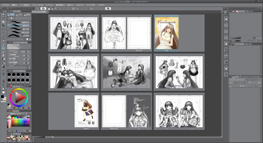The width and height of the screenshot is (263, 143).
Task: Select the Airbrush spray tool
Action: click(3, 51)
